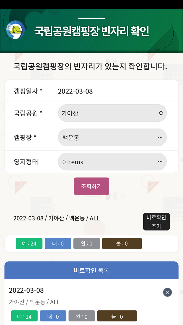Screen dimensions: 183x325
Task: Click the gray 완:0 completed badge
Action: point(87,243)
